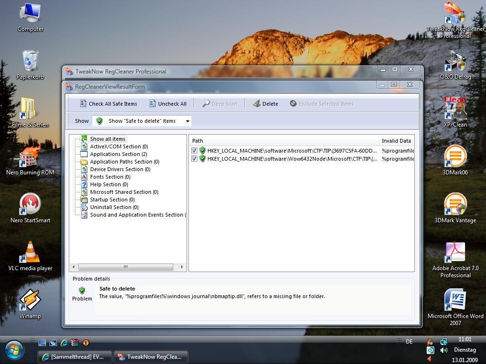Maximize the RegCleanerViewResultForm window

[394, 84]
